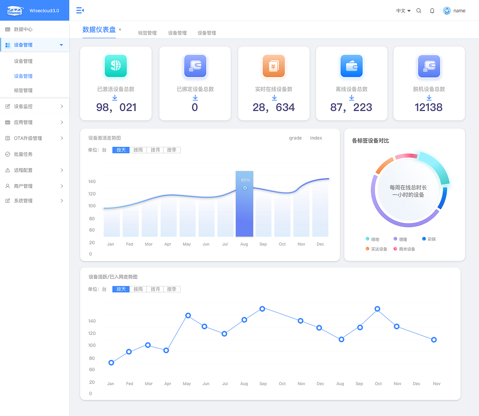Click the 应用管理 table icon
This screenshot has height=416, width=479.
pos(7,122)
